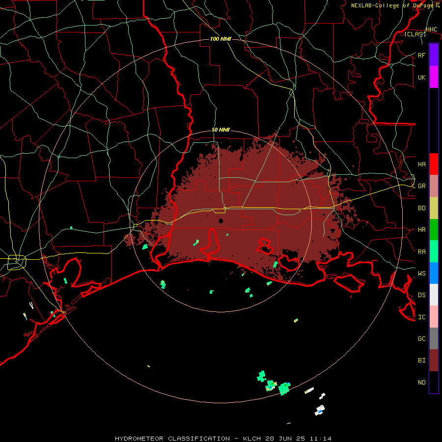Click the UK magenta legend swatch

pyautogui.click(x=434, y=77)
